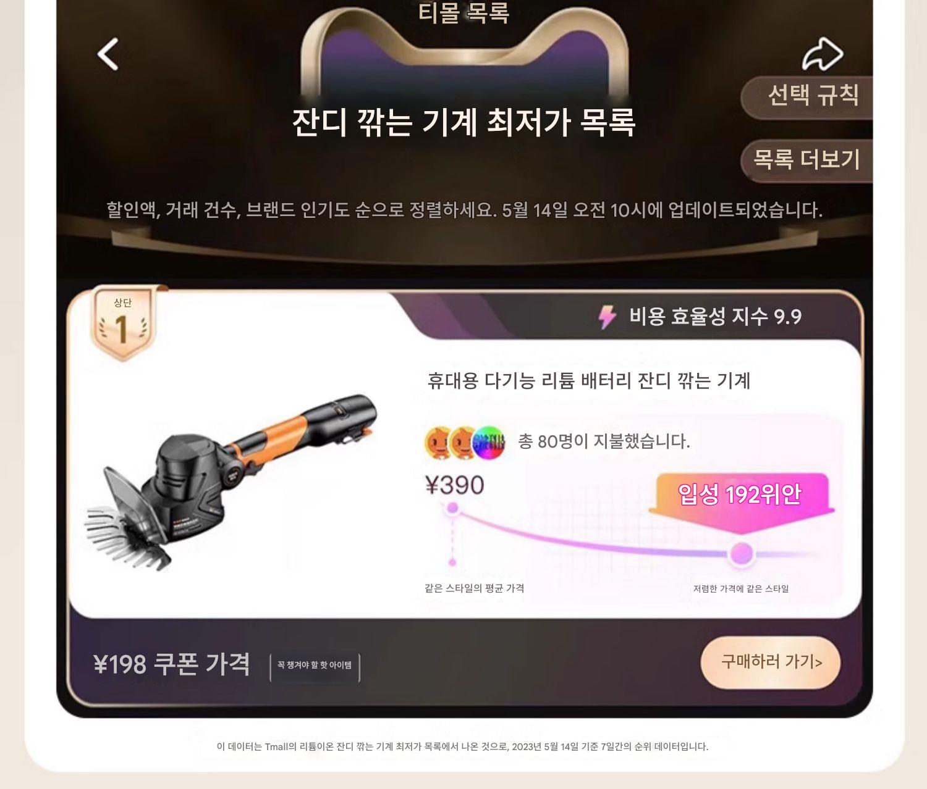927x789 pixels.
Task: Tap the share arrow icon
Action: tap(823, 54)
